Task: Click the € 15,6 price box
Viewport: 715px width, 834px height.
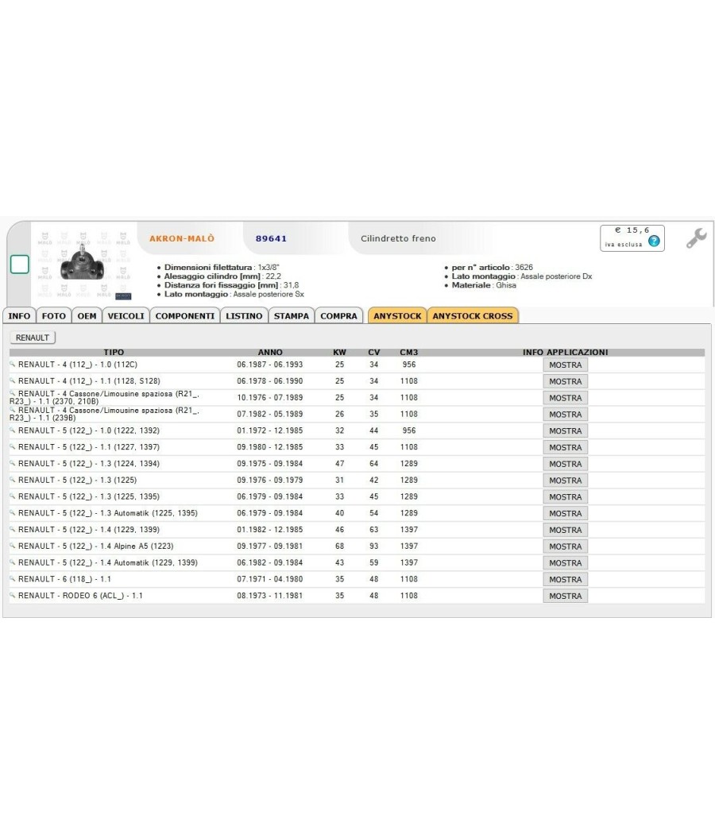Action: click(632, 237)
